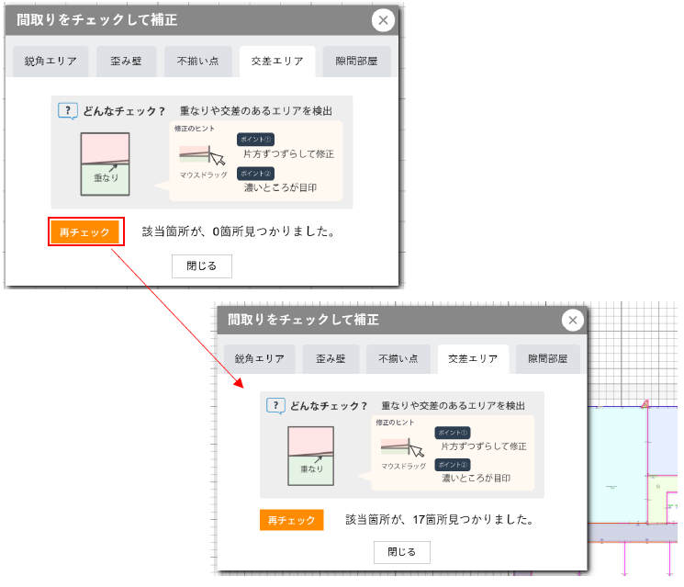Click 閉じる in the lower dialog
Image resolution: width=684 pixels, height=587 pixels.
pos(401,552)
